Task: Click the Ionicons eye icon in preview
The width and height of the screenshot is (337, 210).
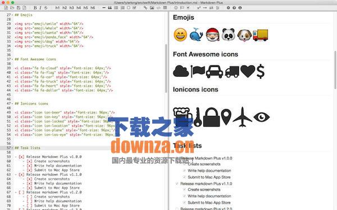Action: pyautogui.click(x=262, y=117)
